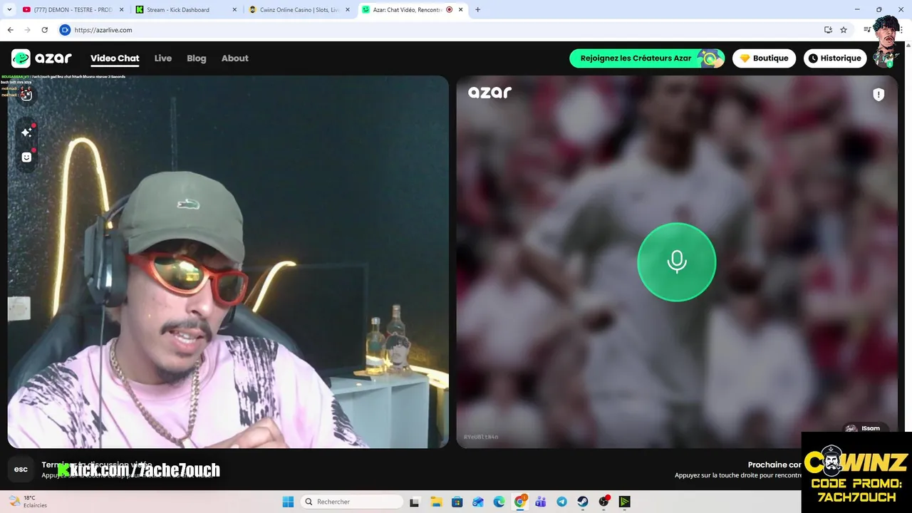
Task: Bookmark this page with the star
Action: coord(844,30)
